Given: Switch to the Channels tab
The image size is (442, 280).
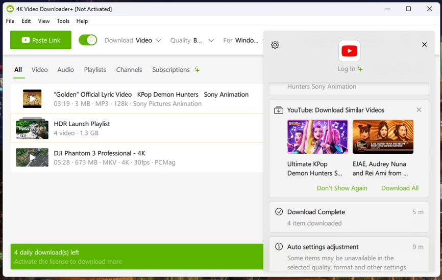Looking at the screenshot, I should [129, 70].
